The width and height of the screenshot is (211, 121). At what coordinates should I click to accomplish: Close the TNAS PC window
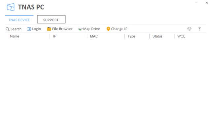(x=207, y=3)
